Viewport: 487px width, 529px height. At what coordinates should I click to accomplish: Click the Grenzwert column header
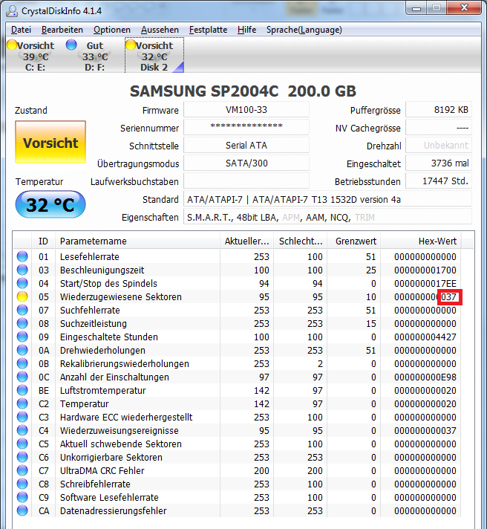click(353, 241)
